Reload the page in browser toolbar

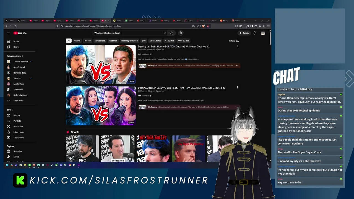point(15,26)
